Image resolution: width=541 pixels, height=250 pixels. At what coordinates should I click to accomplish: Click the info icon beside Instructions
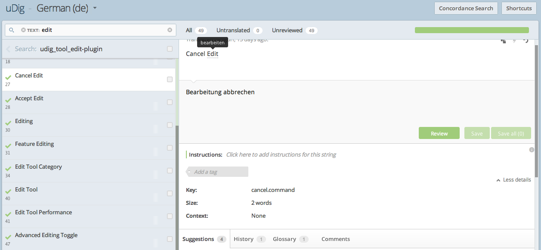532,150
